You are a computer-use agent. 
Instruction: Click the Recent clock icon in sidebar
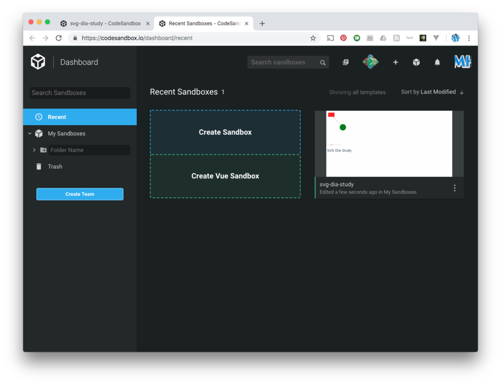[x=39, y=117]
